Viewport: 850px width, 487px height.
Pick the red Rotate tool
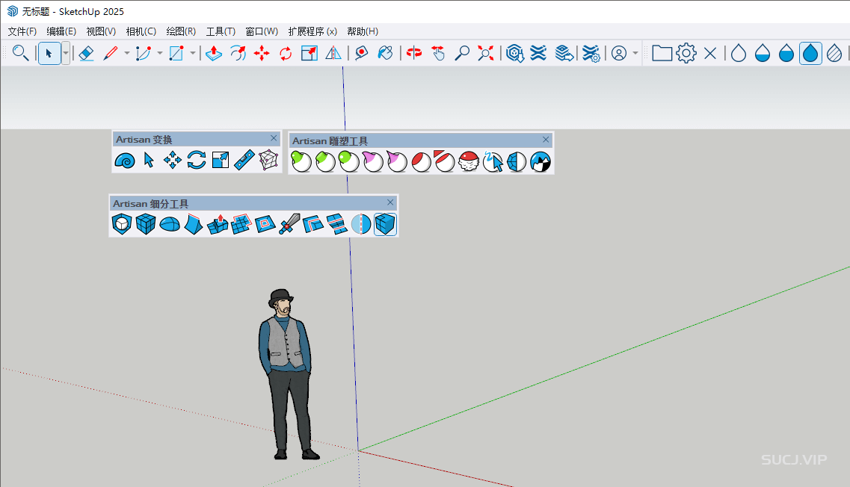[x=286, y=53]
